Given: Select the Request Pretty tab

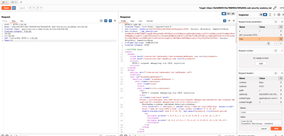Looking at the screenshot, I should [5, 21].
